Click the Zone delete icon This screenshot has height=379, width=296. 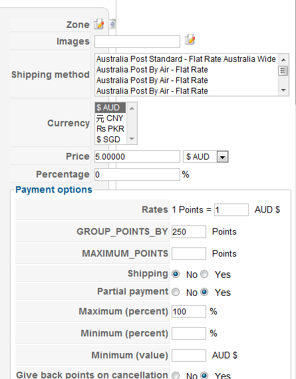(x=112, y=24)
